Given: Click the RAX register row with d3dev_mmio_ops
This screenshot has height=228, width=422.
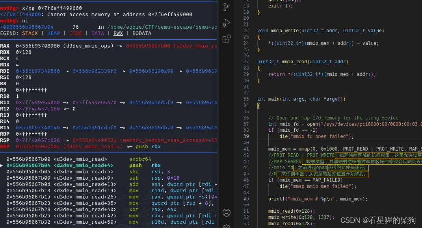Looking at the screenshot, I should click(108, 46).
